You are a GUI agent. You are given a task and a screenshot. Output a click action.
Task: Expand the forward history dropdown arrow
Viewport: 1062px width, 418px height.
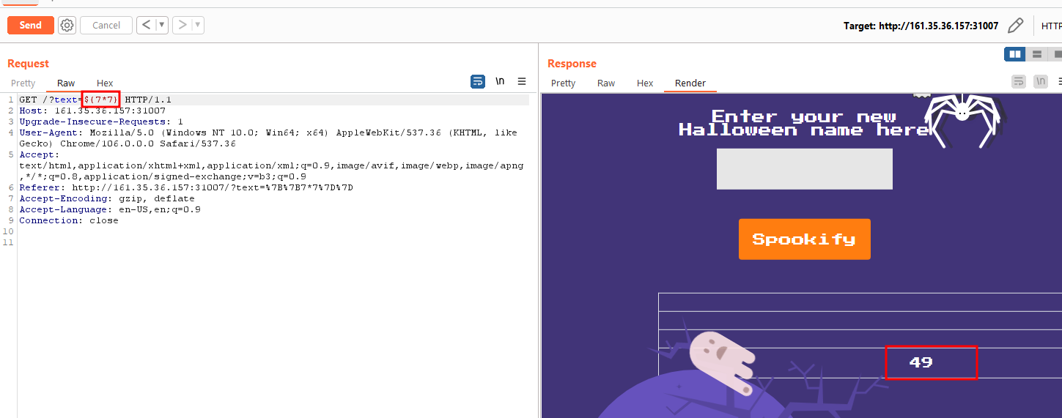click(197, 25)
